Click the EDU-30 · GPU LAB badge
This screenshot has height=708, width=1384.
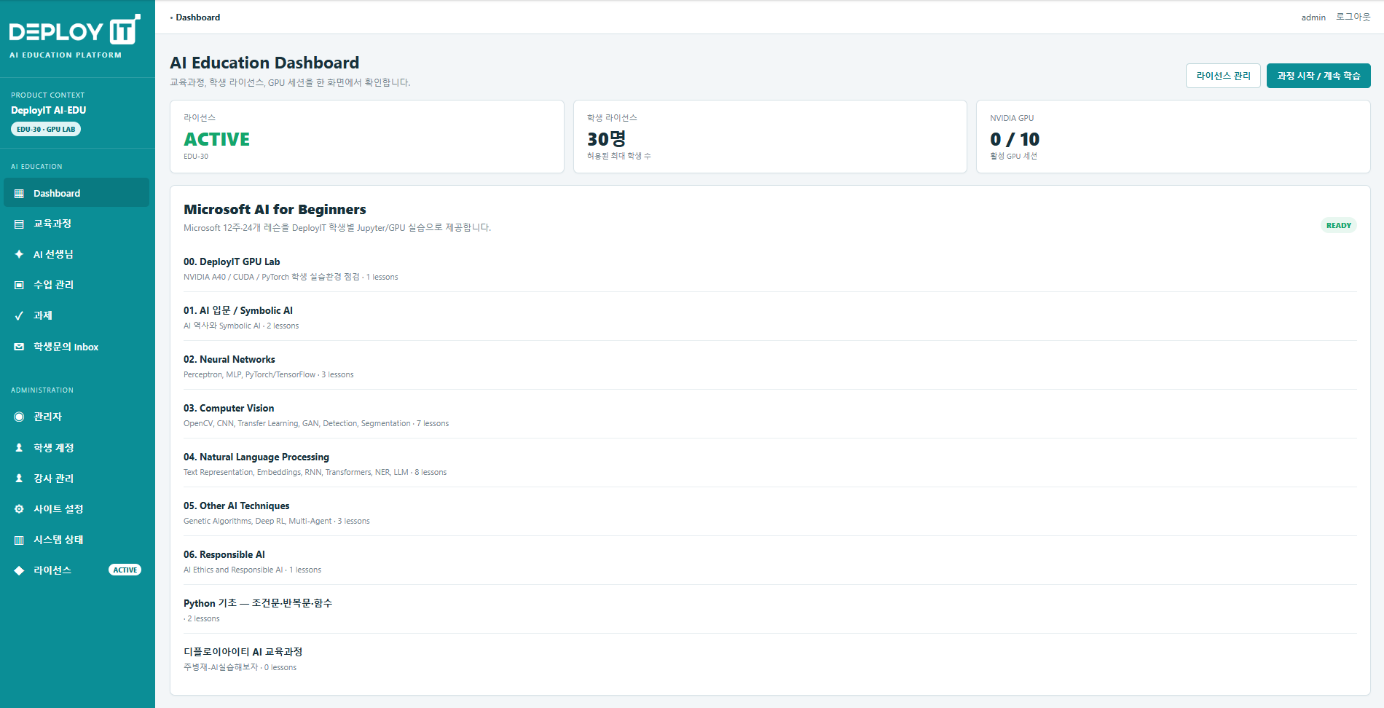pos(46,129)
